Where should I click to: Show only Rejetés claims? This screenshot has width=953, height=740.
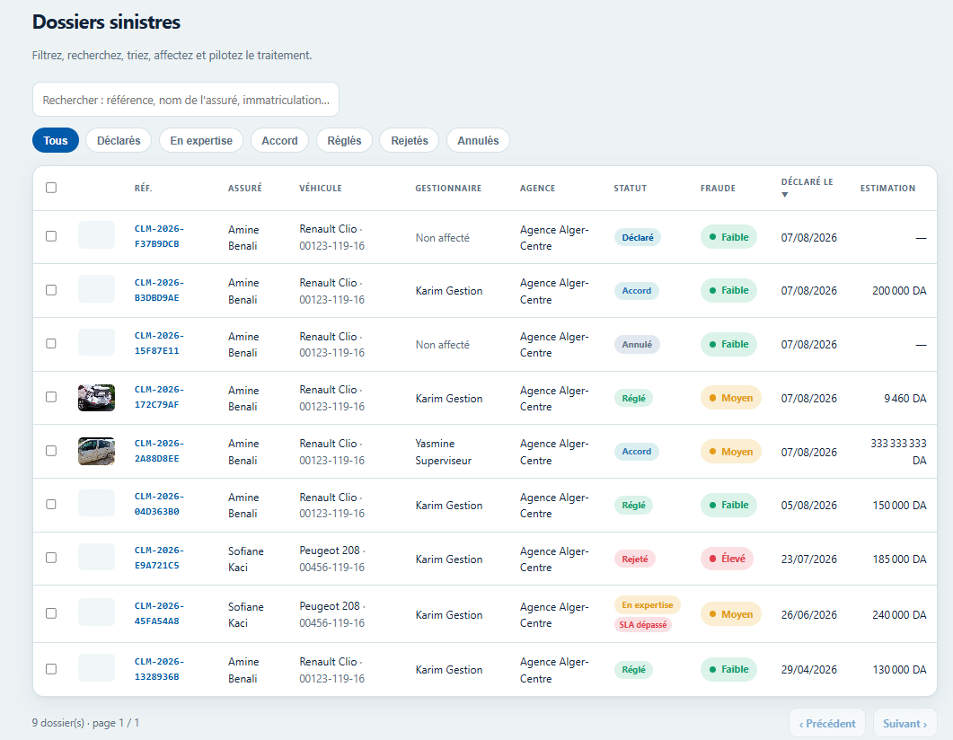coord(409,140)
